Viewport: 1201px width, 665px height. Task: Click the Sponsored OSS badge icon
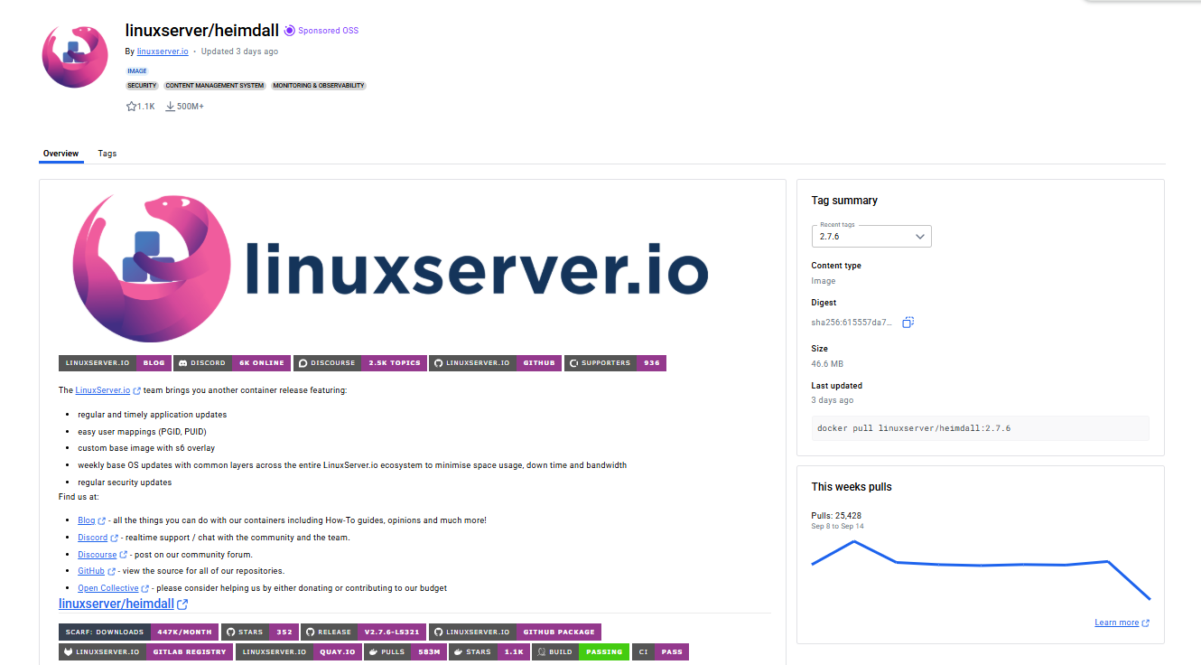[289, 31]
